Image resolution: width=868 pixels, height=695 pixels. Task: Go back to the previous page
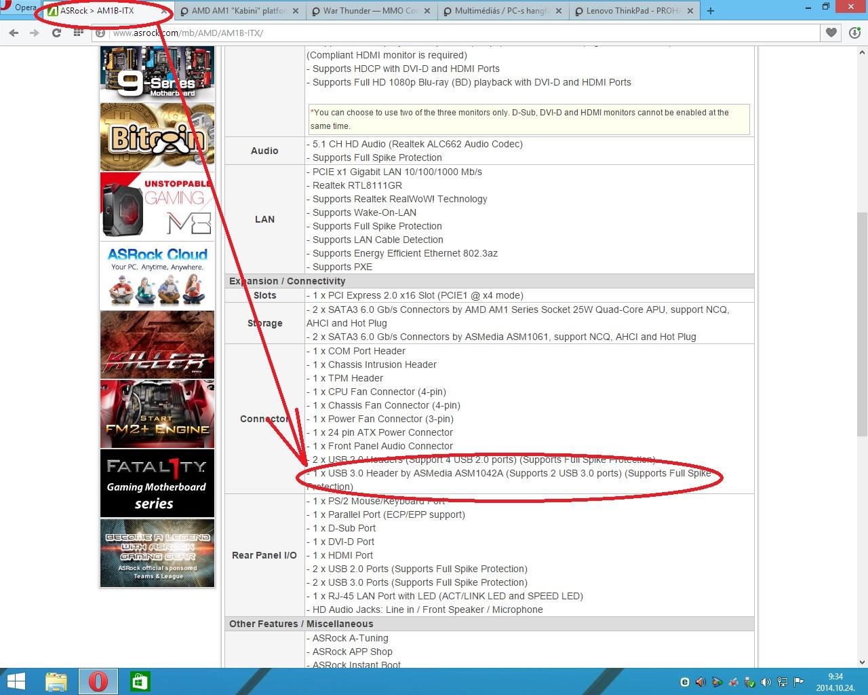[14, 33]
